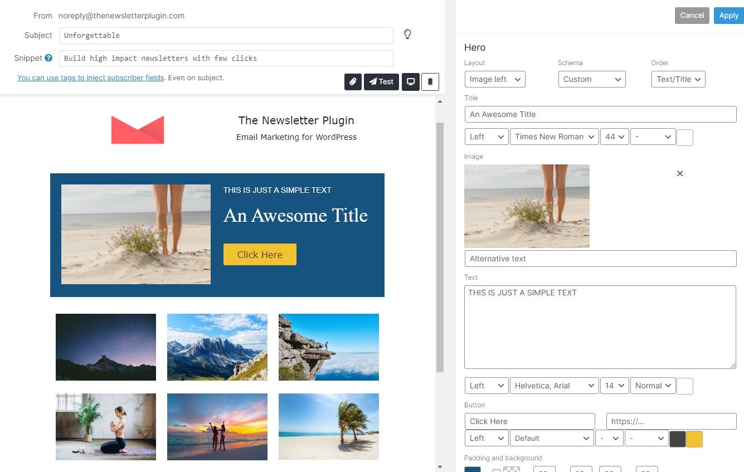Click THIS IS JUST A SIMPLE TEXT in preview

point(278,190)
